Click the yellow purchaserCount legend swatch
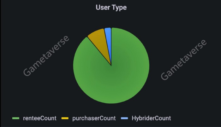 click(x=65, y=118)
